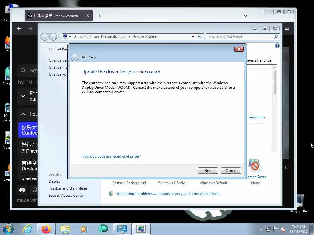Viewport: 314px width, 235px height.
Task: Open Troubleshoot problems with transparency link
Action: 167,194
